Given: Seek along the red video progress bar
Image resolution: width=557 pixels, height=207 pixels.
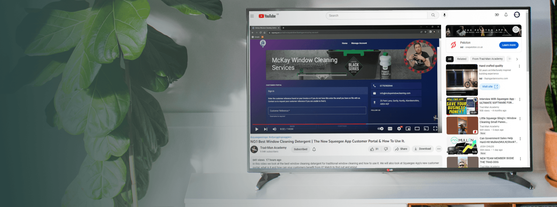Looking at the screenshot, I should (x=309, y=124).
